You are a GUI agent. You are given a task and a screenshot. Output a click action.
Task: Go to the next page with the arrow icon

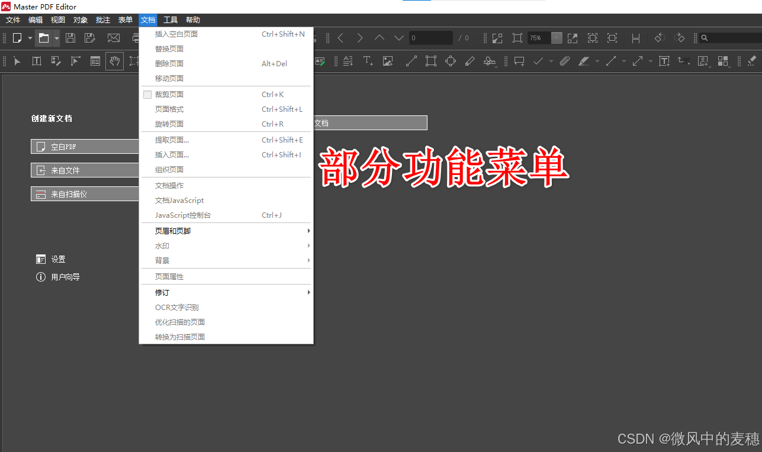[x=360, y=37]
